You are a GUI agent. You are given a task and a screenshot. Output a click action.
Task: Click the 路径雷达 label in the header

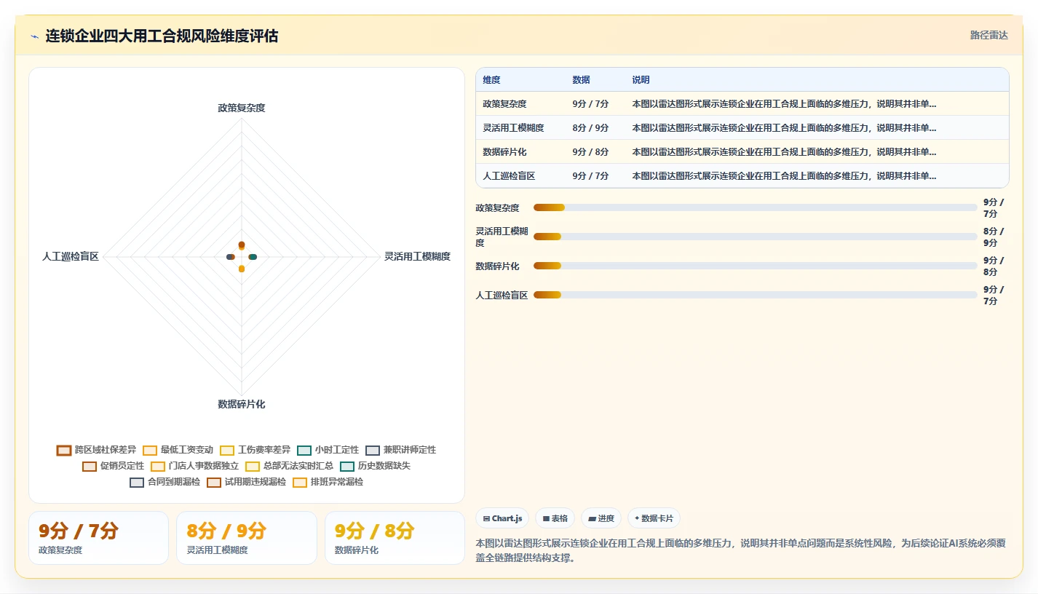click(989, 36)
